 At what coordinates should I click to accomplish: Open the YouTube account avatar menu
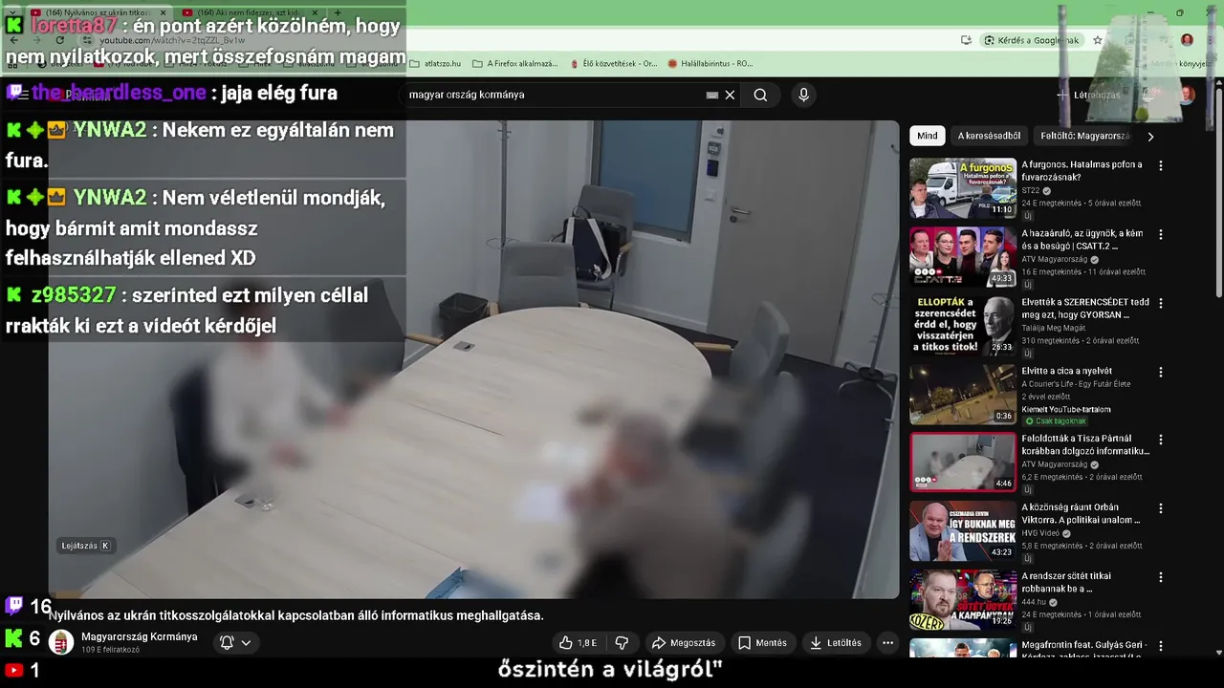(1187, 95)
